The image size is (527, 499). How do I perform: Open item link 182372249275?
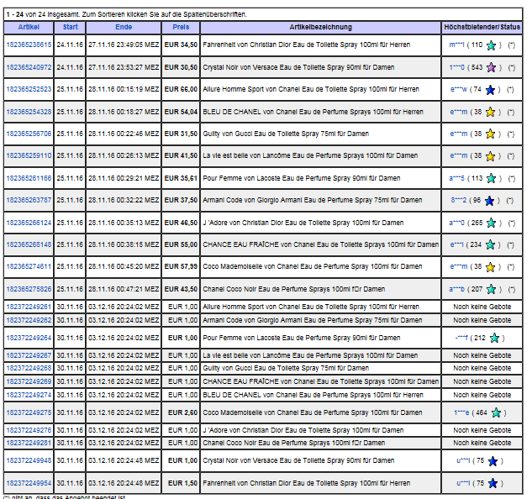tap(29, 412)
